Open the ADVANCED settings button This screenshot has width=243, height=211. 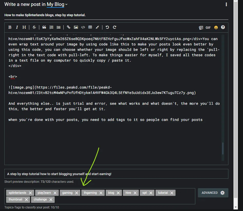click(213, 193)
